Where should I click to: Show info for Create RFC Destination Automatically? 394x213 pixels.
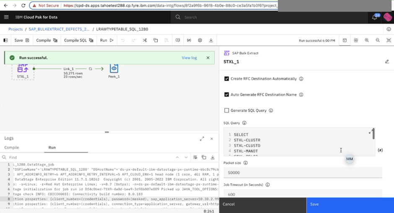301,79
